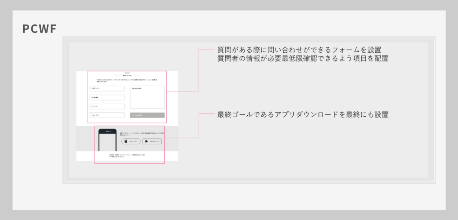Select the annotation about app download goal

click(x=302, y=115)
